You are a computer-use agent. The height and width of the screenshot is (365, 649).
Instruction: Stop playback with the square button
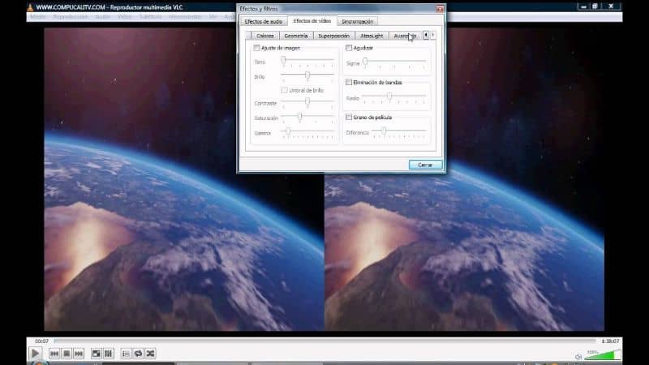point(67,354)
